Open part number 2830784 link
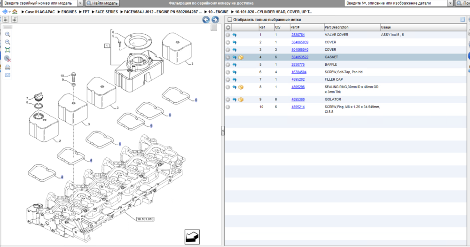 [x=298, y=35]
